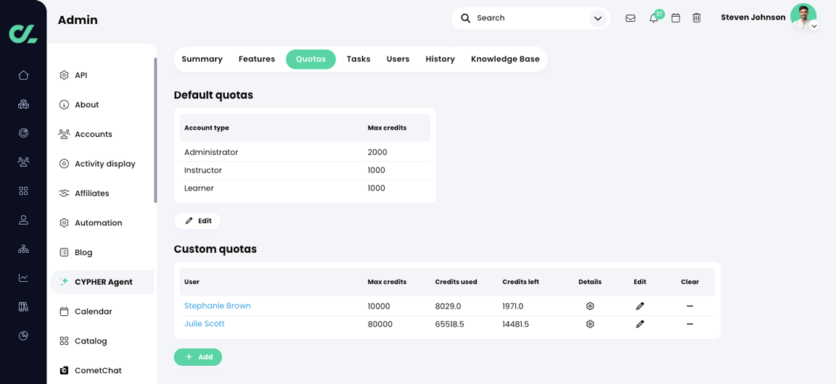This screenshot has height=384, width=836.
Task: Switch to the Summary tab
Action: pyautogui.click(x=202, y=59)
